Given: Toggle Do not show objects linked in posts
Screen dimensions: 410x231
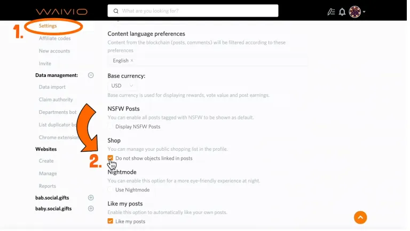Looking at the screenshot, I should tap(111, 158).
